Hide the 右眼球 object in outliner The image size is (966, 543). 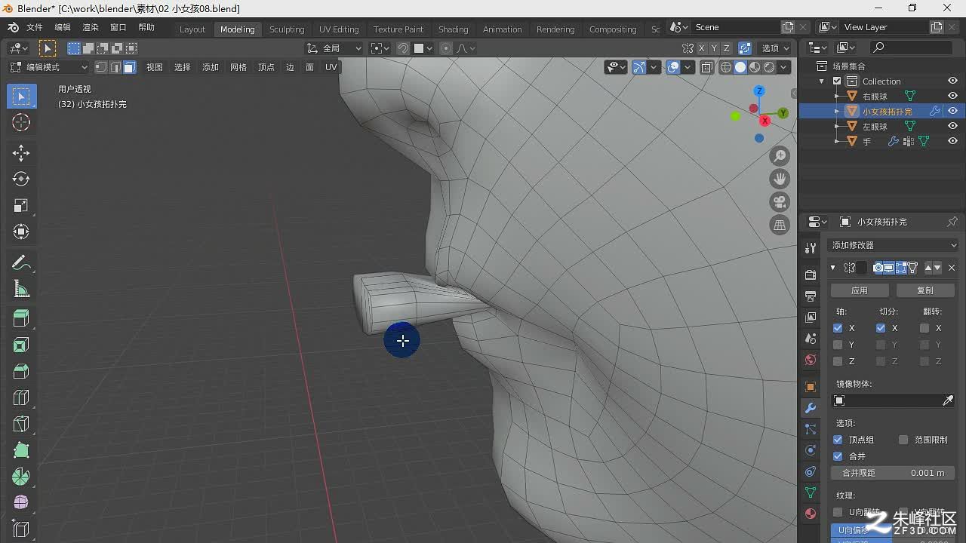click(952, 96)
